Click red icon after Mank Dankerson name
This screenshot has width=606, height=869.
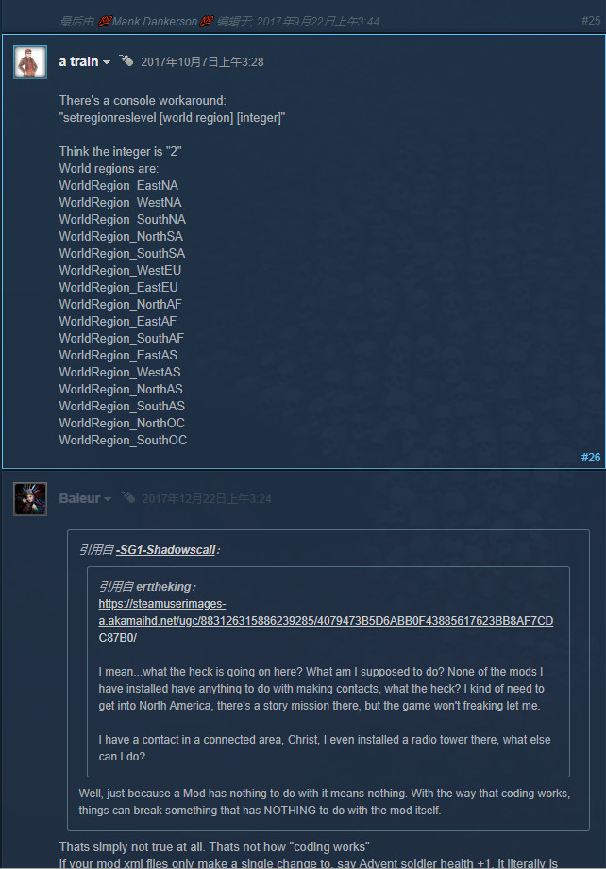(207, 22)
